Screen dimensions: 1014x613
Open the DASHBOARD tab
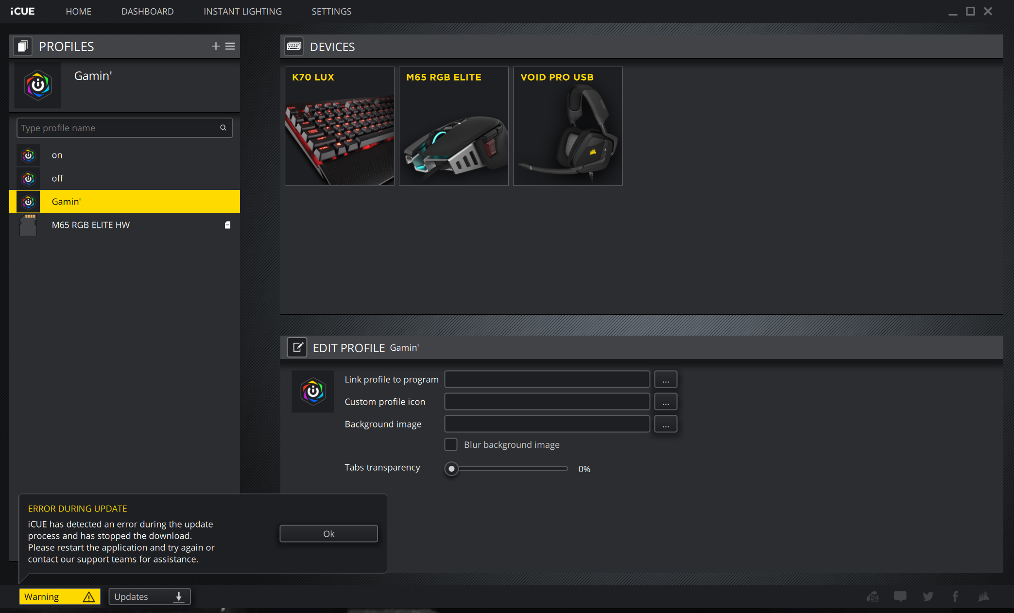click(148, 11)
